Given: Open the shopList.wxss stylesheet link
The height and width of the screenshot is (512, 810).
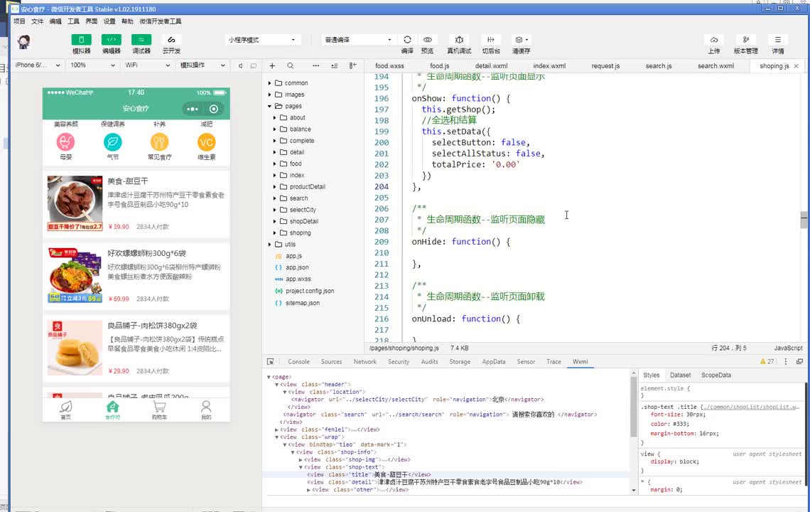Looking at the screenshot, I should pyautogui.click(x=750, y=407).
